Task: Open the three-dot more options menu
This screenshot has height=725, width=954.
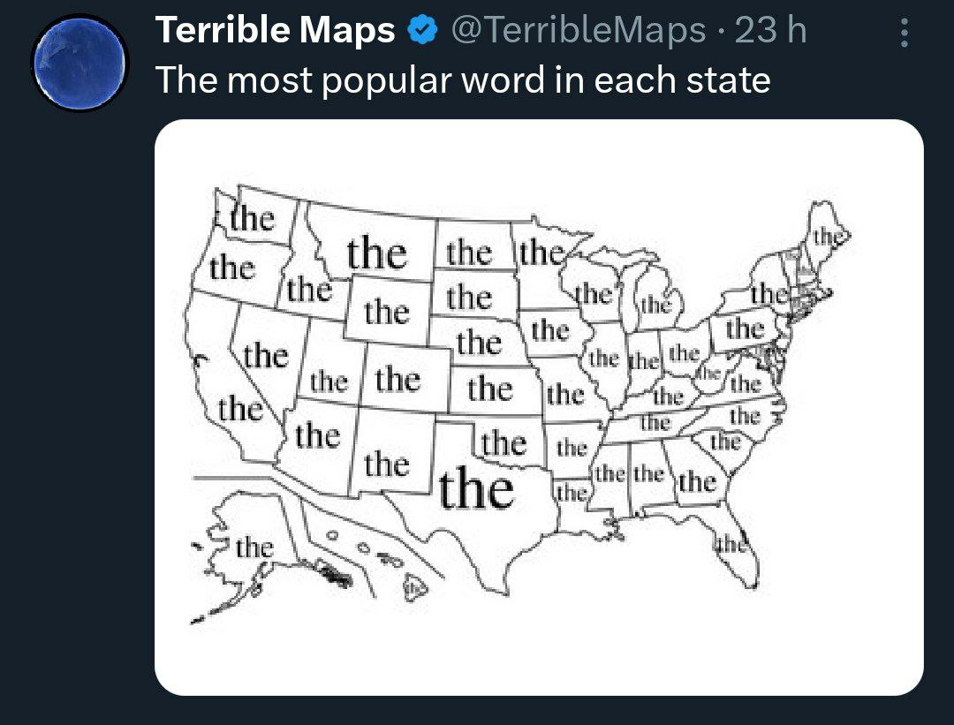Action: [x=903, y=34]
